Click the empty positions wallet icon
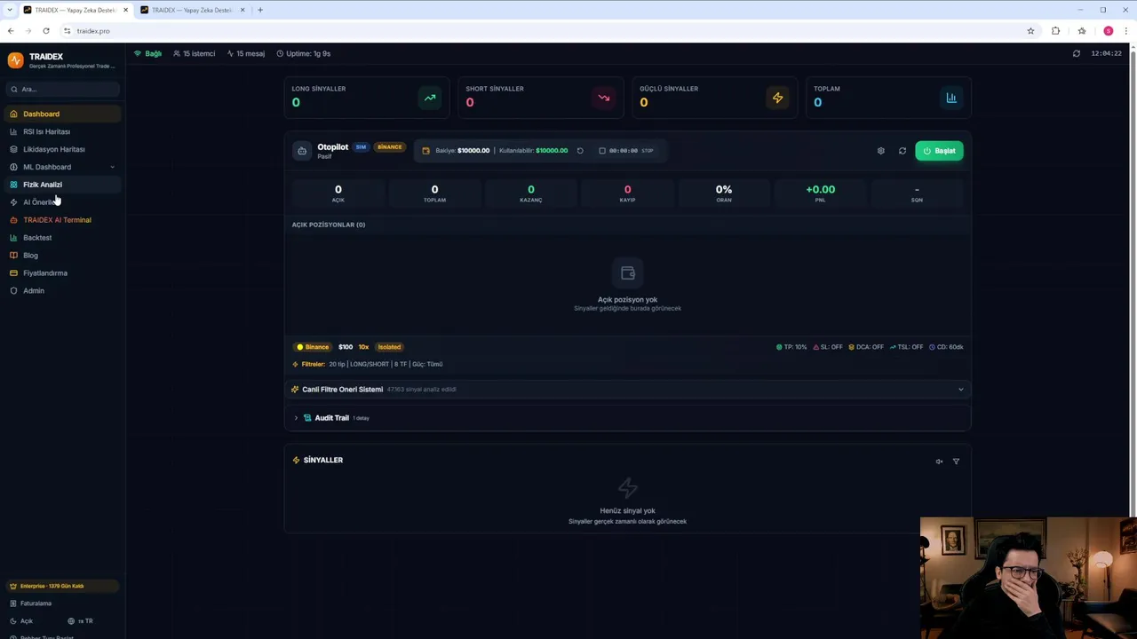Viewport: 1137px width, 639px height. [628, 273]
